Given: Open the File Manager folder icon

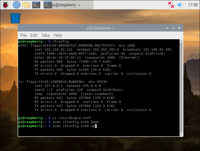Looking at the screenshot, I should (x=26, y=5).
